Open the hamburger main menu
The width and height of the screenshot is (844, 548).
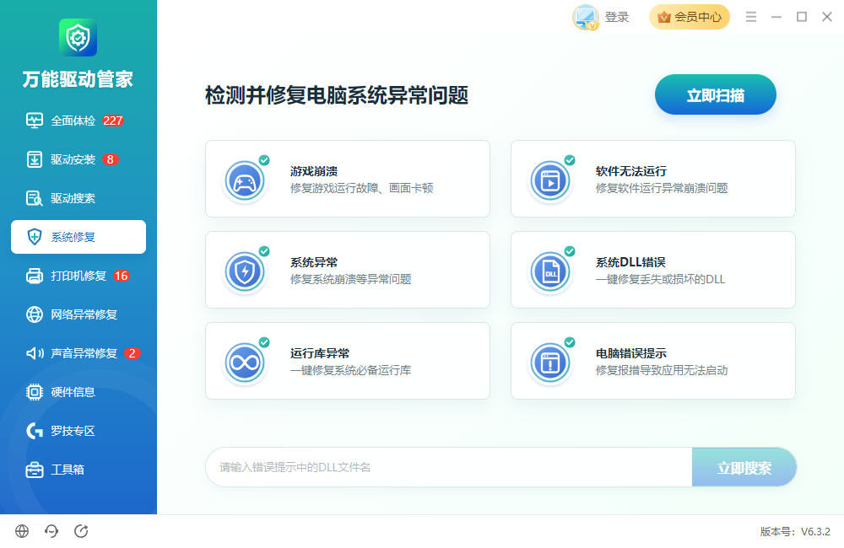click(x=751, y=17)
